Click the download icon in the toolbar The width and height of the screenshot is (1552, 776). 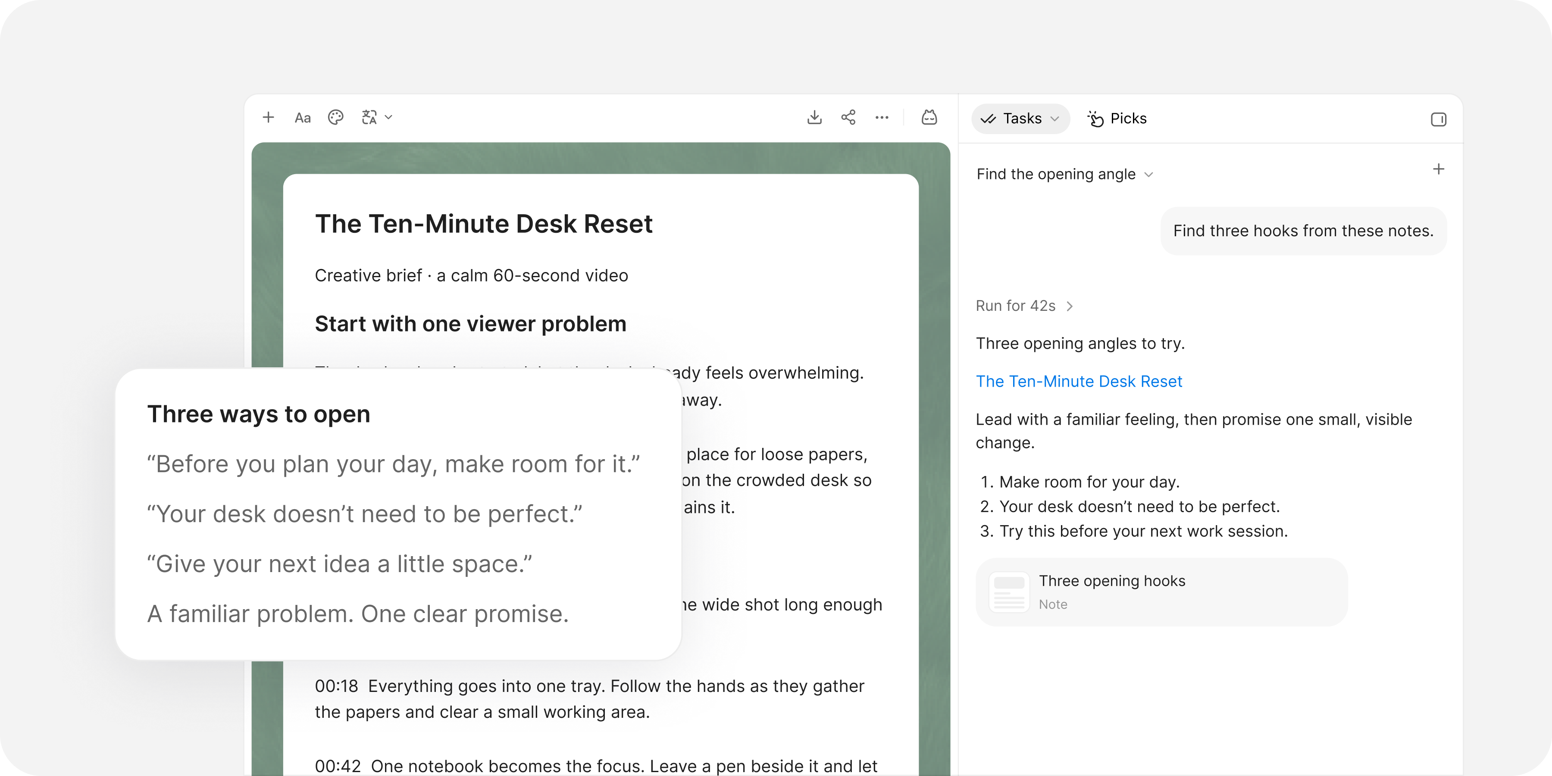point(814,118)
